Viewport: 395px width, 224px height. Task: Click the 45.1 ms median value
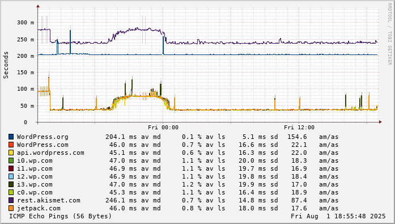117,153
